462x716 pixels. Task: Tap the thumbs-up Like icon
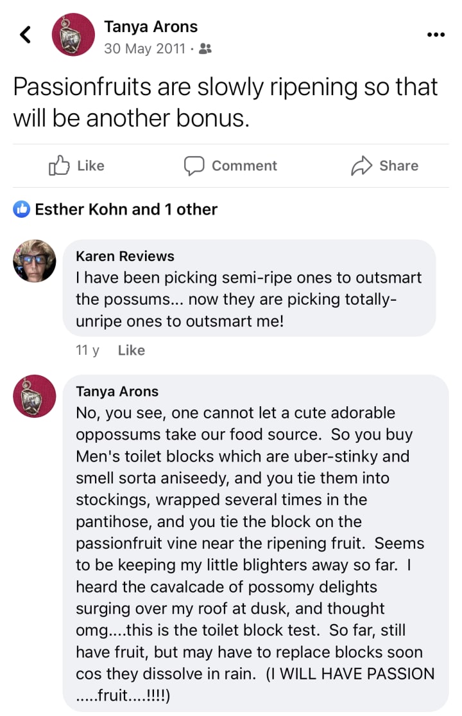59,165
